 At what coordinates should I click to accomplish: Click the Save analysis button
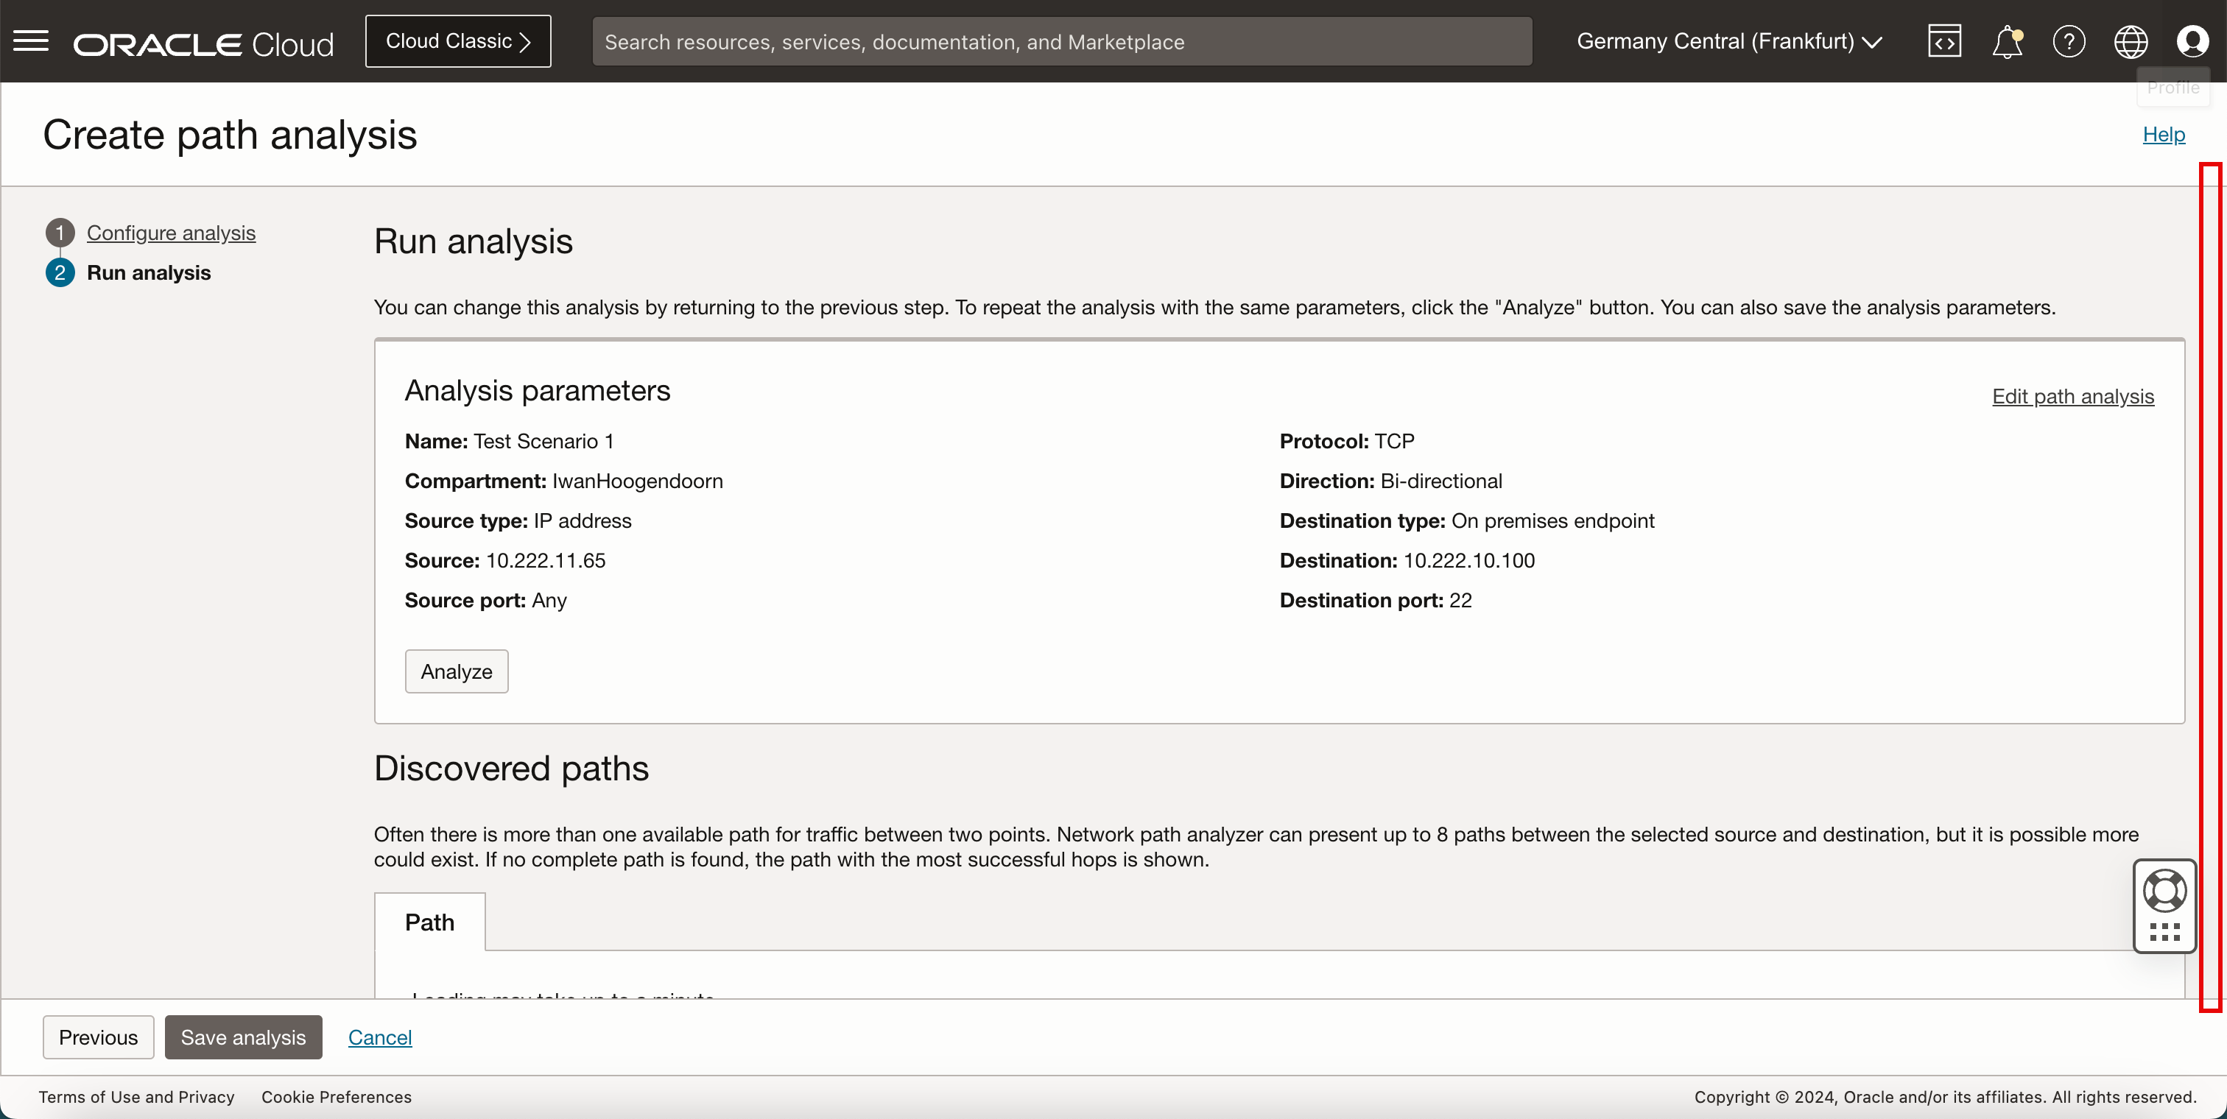pyautogui.click(x=243, y=1037)
